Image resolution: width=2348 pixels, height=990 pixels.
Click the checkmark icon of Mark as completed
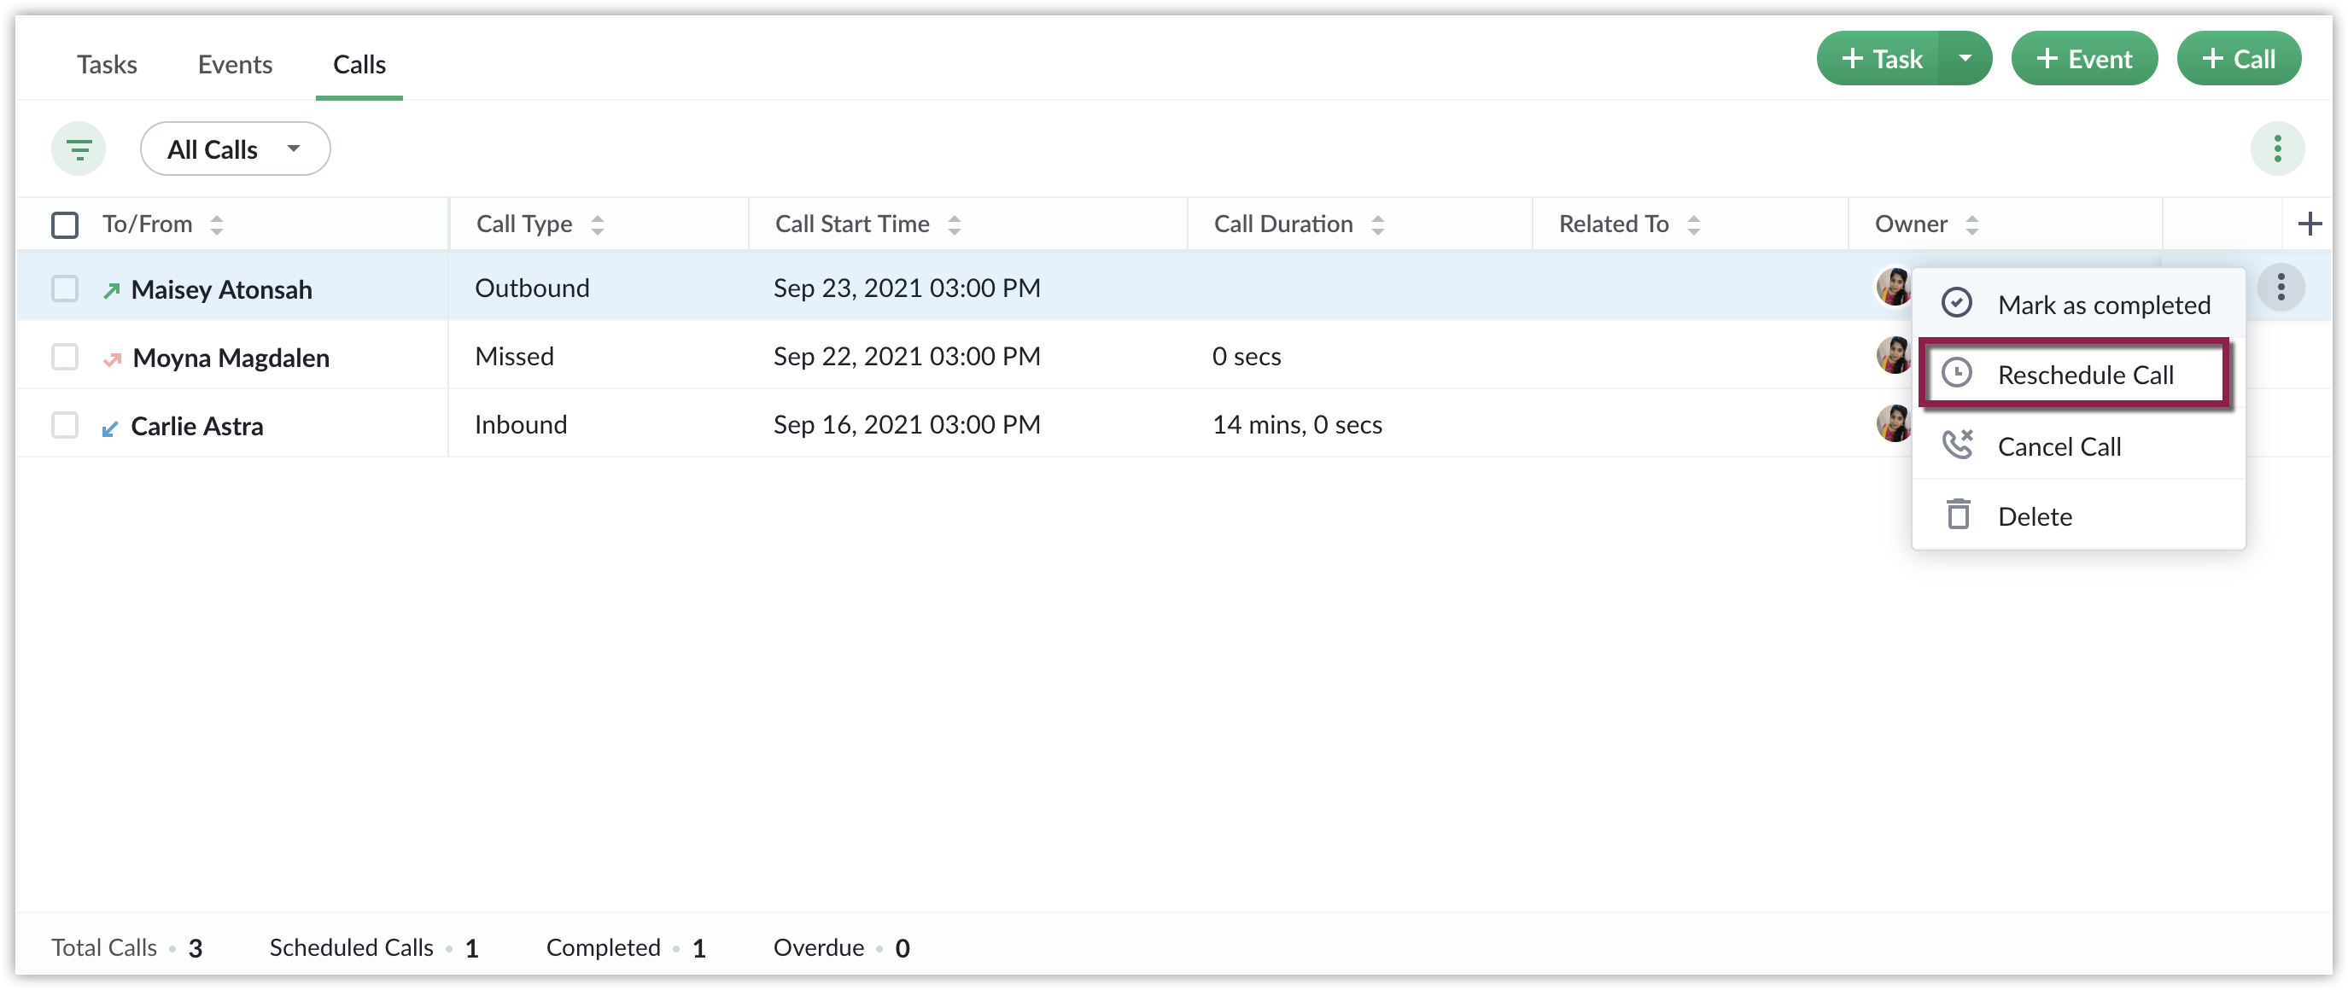1956,303
